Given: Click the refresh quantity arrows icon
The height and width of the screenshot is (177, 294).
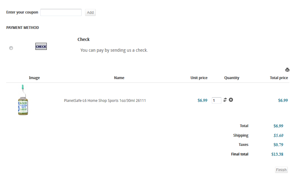Looking at the screenshot, I should (x=225, y=100).
